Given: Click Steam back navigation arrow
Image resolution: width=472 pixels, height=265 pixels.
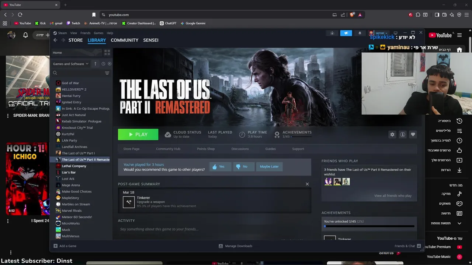Looking at the screenshot, I should click(x=55, y=40).
